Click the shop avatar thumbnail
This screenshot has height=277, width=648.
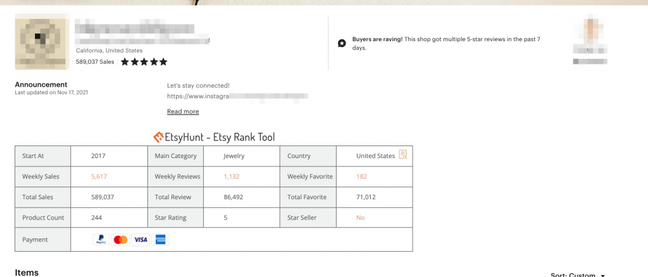point(41,42)
